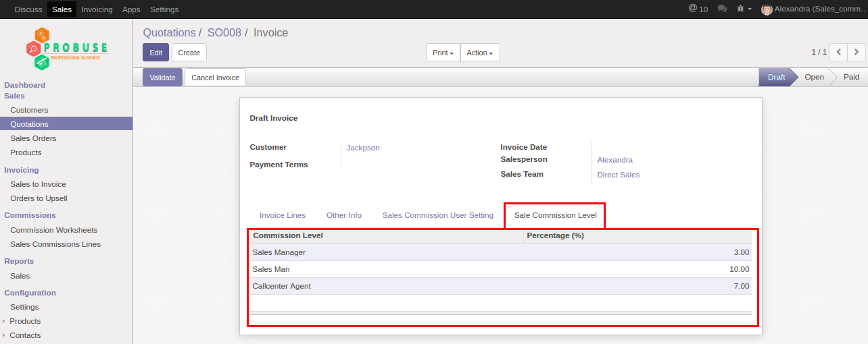Open the conversations chat bubble icon
This screenshot has width=868, height=344.
coord(722,9)
